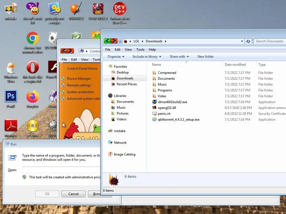The width and height of the screenshot is (286, 214).
Task: Open the Compressed folder
Action: point(167,73)
